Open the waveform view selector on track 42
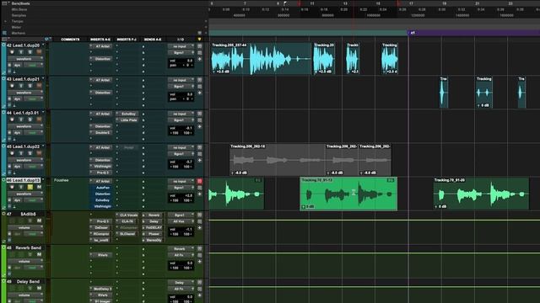Screen dimensions: 540x303 pos(25,59)
